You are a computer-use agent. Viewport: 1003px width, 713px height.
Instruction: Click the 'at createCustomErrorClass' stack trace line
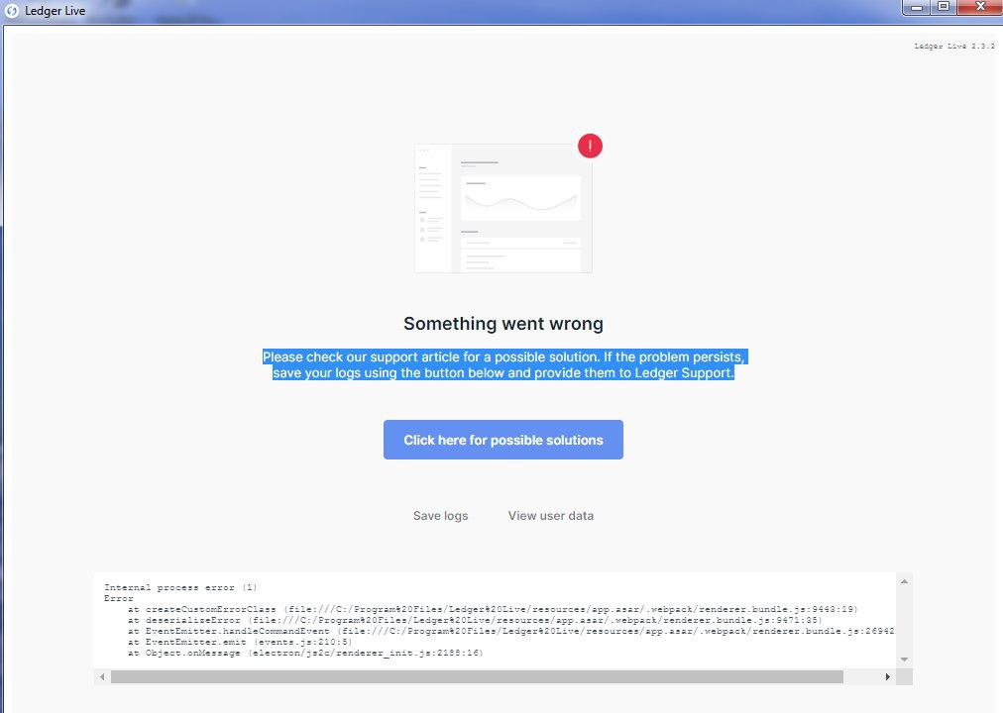(493, 609)
